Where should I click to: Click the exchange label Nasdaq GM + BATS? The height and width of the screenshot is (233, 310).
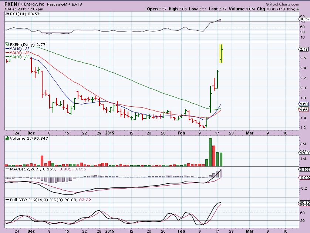[x=64, y=4]
